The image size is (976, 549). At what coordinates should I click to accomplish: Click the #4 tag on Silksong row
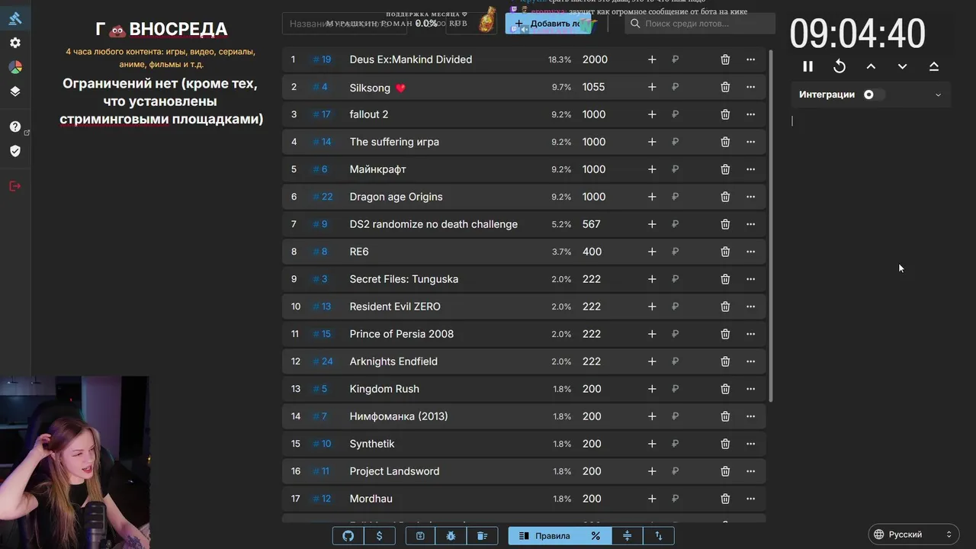320,87
